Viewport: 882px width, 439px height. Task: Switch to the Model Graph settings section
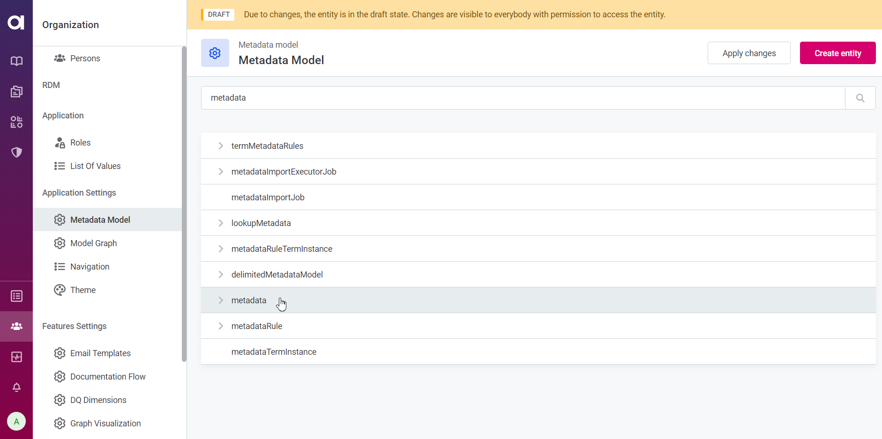pos(94,243)
